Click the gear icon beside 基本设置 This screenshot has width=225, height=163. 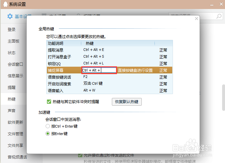tap(10, 16)
